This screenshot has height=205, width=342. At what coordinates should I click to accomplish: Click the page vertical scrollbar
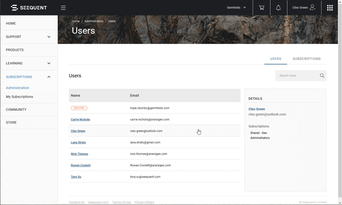(340, 102)
